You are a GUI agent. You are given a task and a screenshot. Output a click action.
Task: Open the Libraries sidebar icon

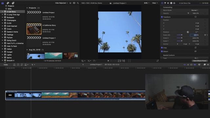click(3, 3)
